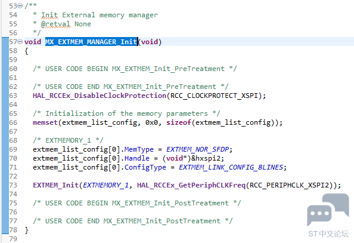
Task: Click line number 63 in the gutter
Action: (13, 96)
